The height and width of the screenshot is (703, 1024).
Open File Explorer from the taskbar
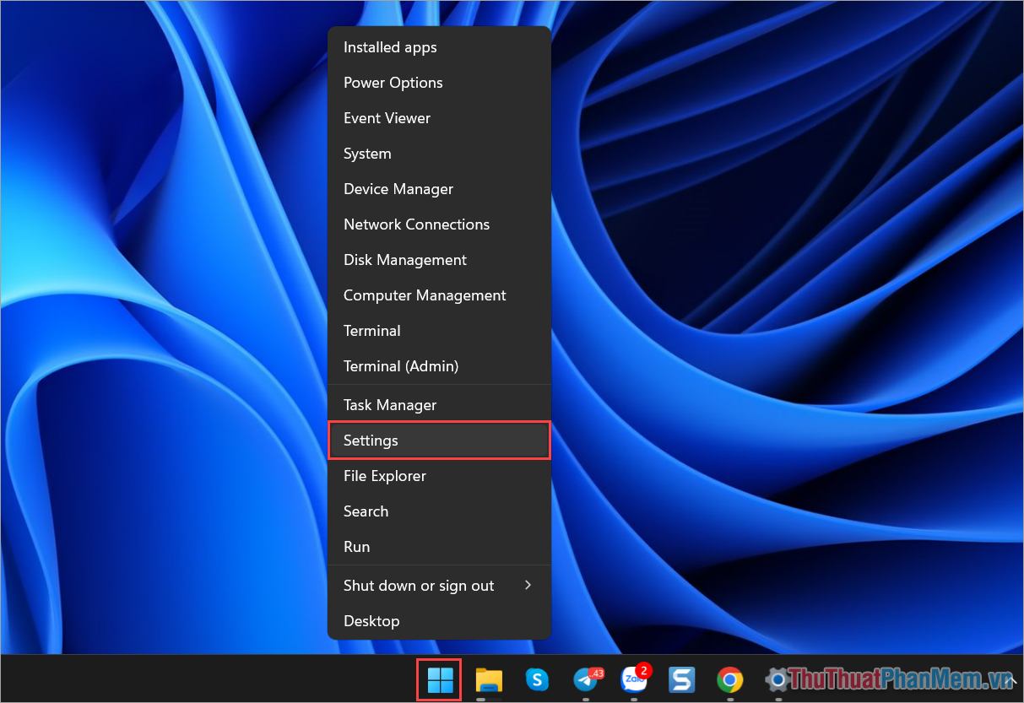coord(490,679)
